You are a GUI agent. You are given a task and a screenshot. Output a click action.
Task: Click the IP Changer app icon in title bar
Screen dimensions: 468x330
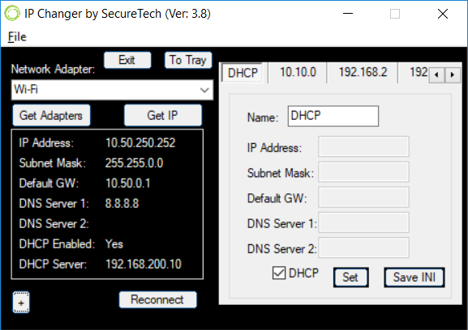pyautogui.click(x=12, y=14)
